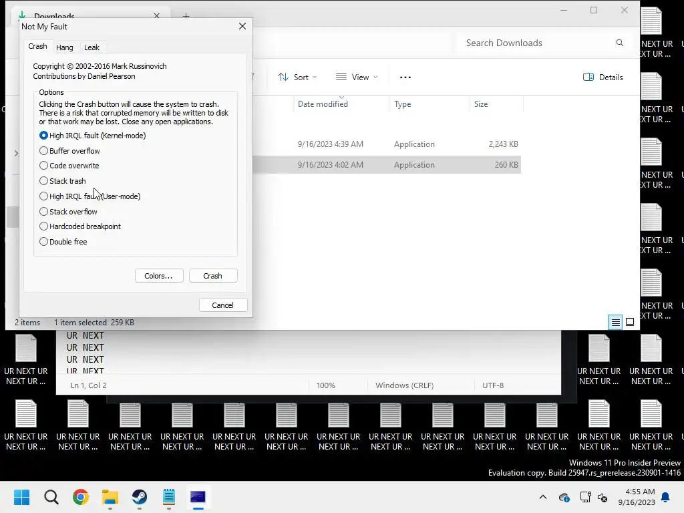This screenshot has height=513, width=684.
Task: Click UTF-8 encoding in Notepad status bar
Action: point(493,385)
